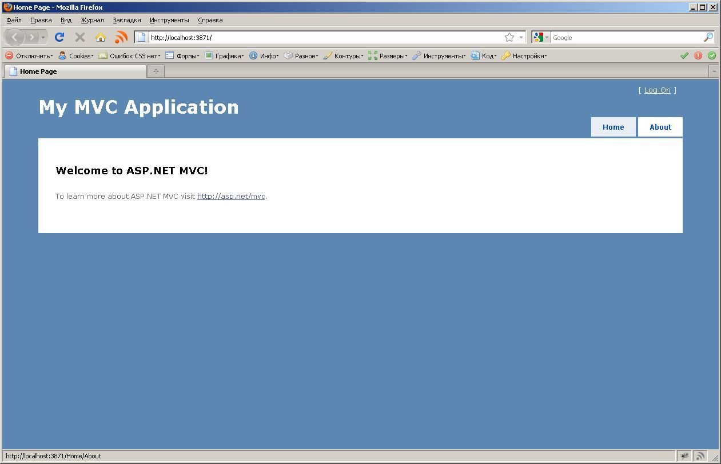The height and width of the screenshot is (464, 721).
Task: Click the Log On link
Action: [x=658, y=90]
